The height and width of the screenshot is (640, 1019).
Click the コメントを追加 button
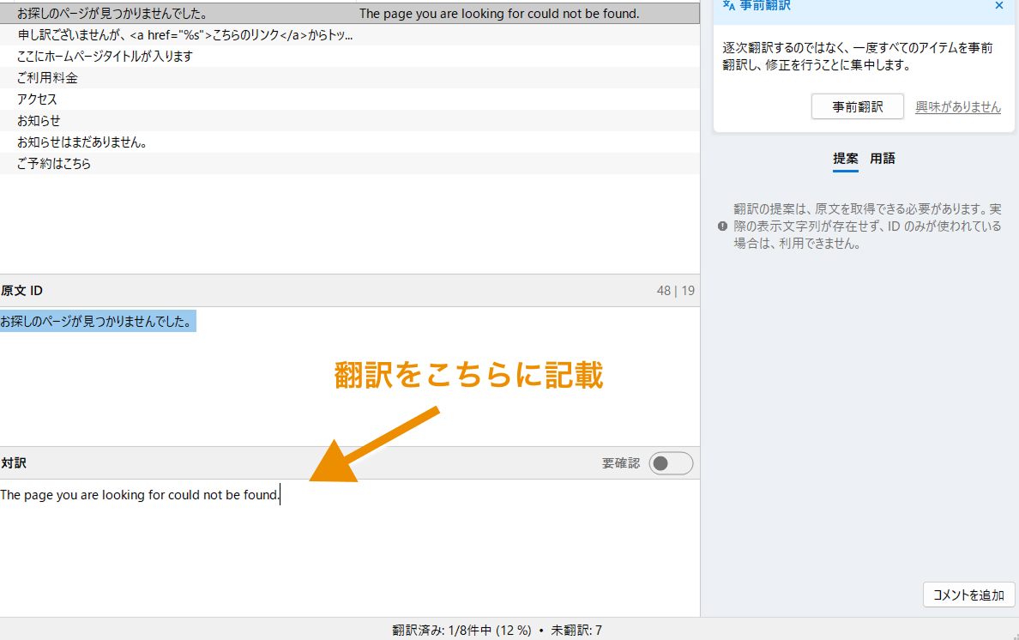(x=968, y=595)
